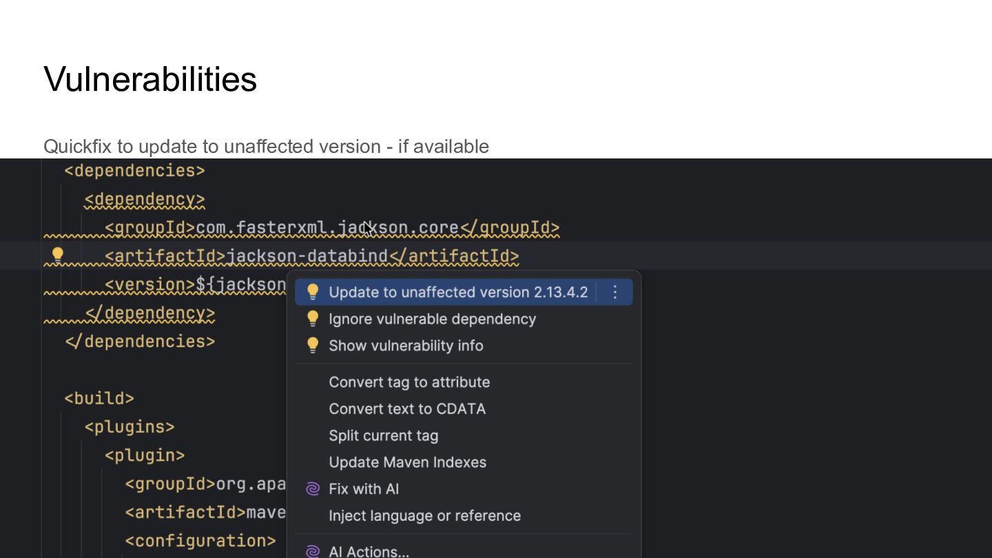Select Show vulnerability info
The height and width of the screenshot is (558, 992).
tap(406, 346)
